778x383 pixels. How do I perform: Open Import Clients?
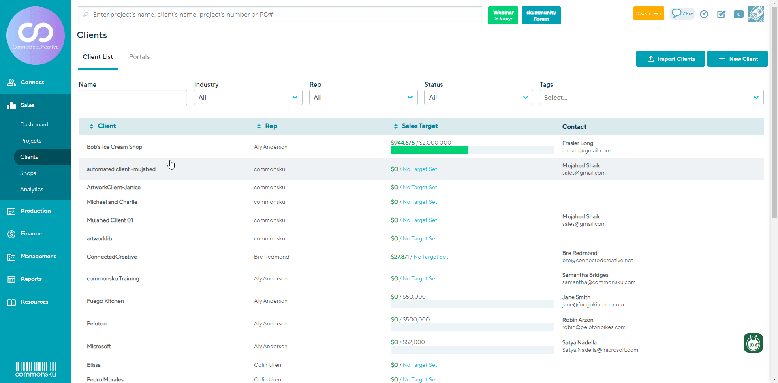(670, 59)
